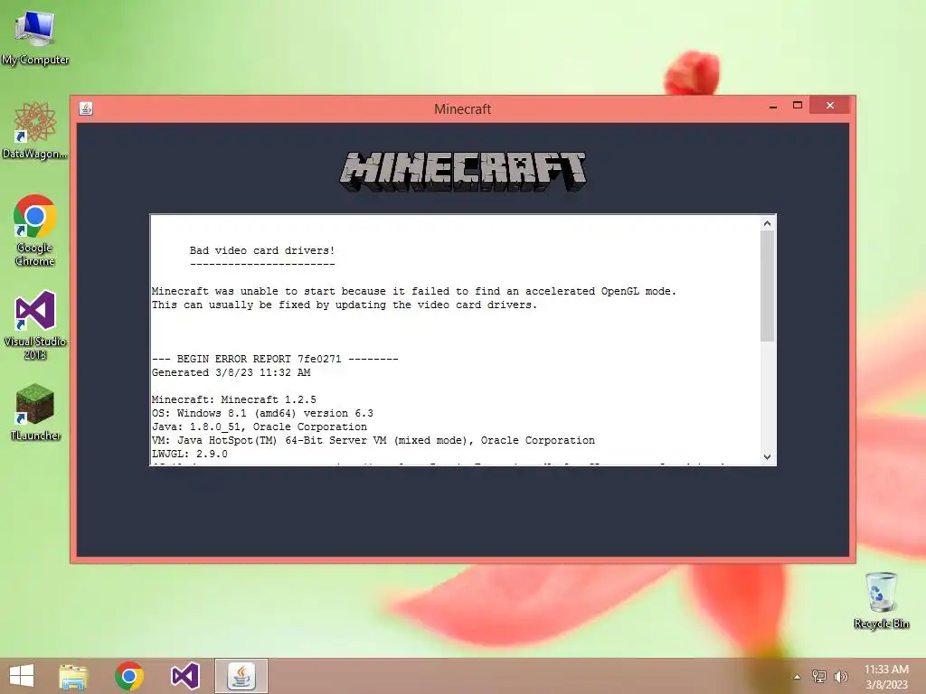
Task: Open the volume tray icon
Action: click(840, 676)
